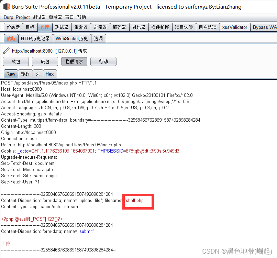Open the 窗口 menu
Viewport: 277px width, 258px height.
pyautogui.click(x=69, y=17)
